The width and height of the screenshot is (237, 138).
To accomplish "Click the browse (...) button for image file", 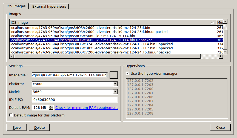I will click(114, 75).
